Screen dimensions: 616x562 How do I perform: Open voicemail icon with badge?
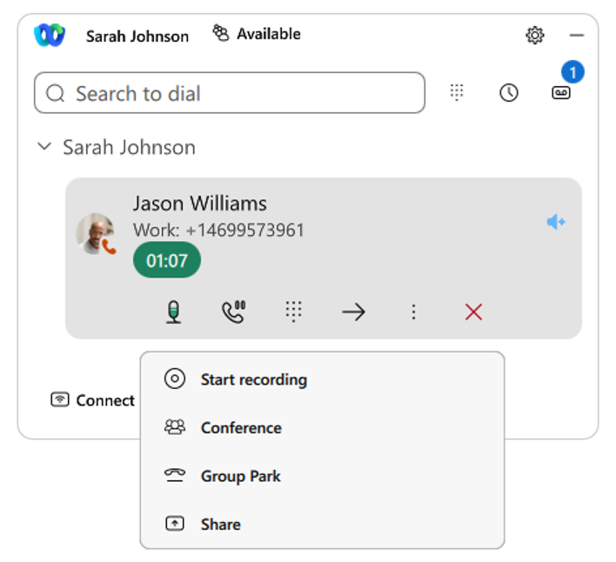561,93
